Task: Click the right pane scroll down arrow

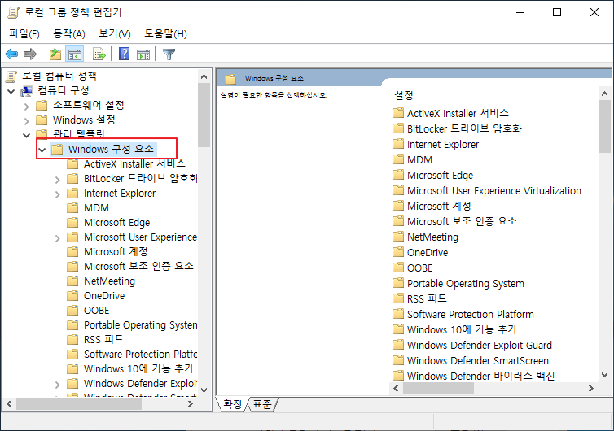Action: pos(604,375)
